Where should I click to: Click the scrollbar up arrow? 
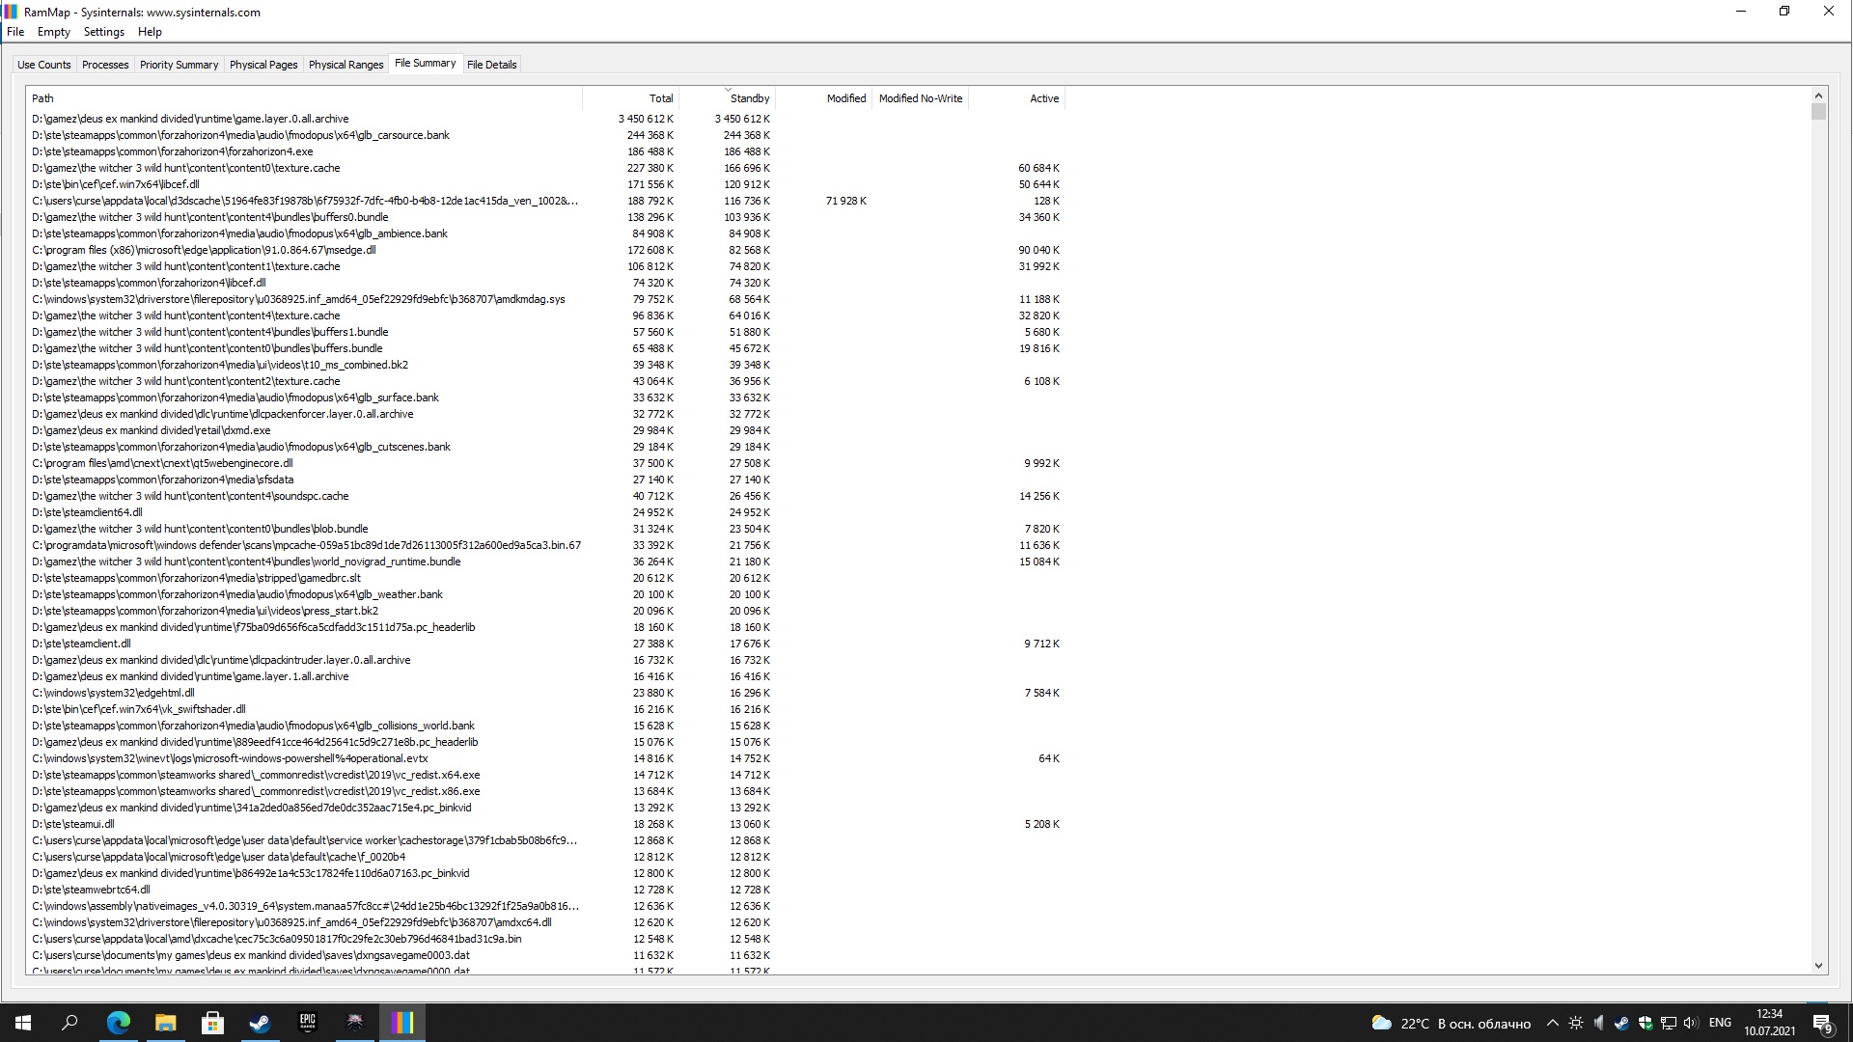pyautogui.click(x=1819, y=96)
